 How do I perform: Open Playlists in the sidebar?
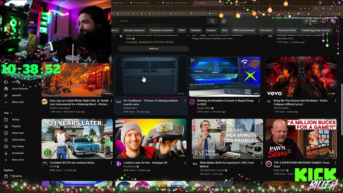(16, 126)
